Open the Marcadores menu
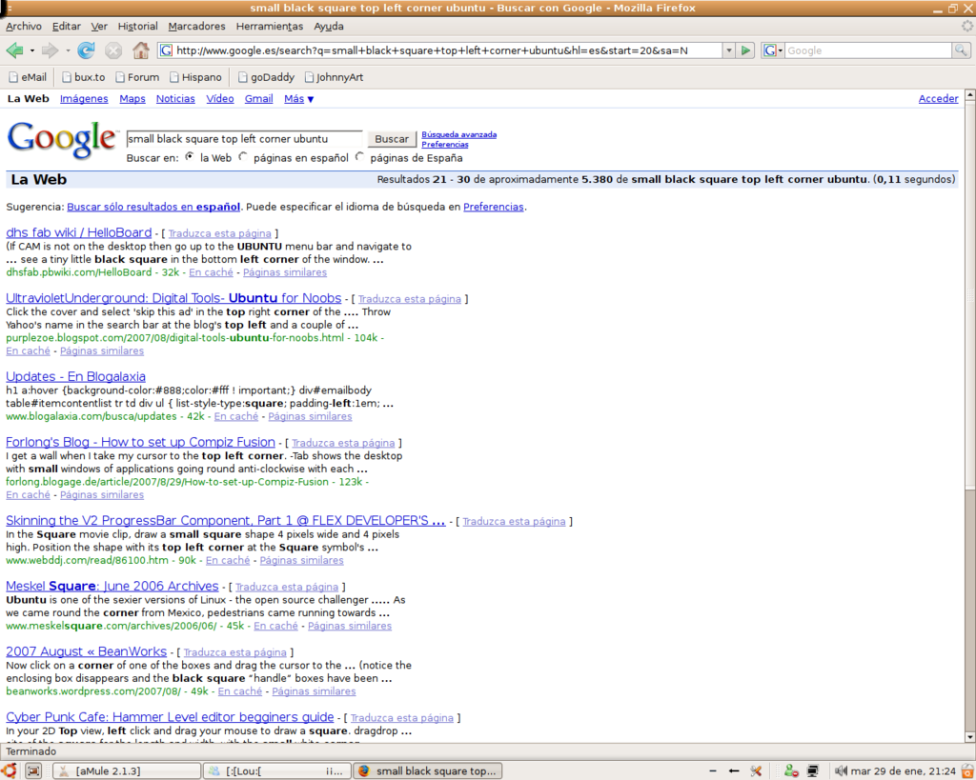The height and width of the screenshot is (780, 976). point(196,26)
